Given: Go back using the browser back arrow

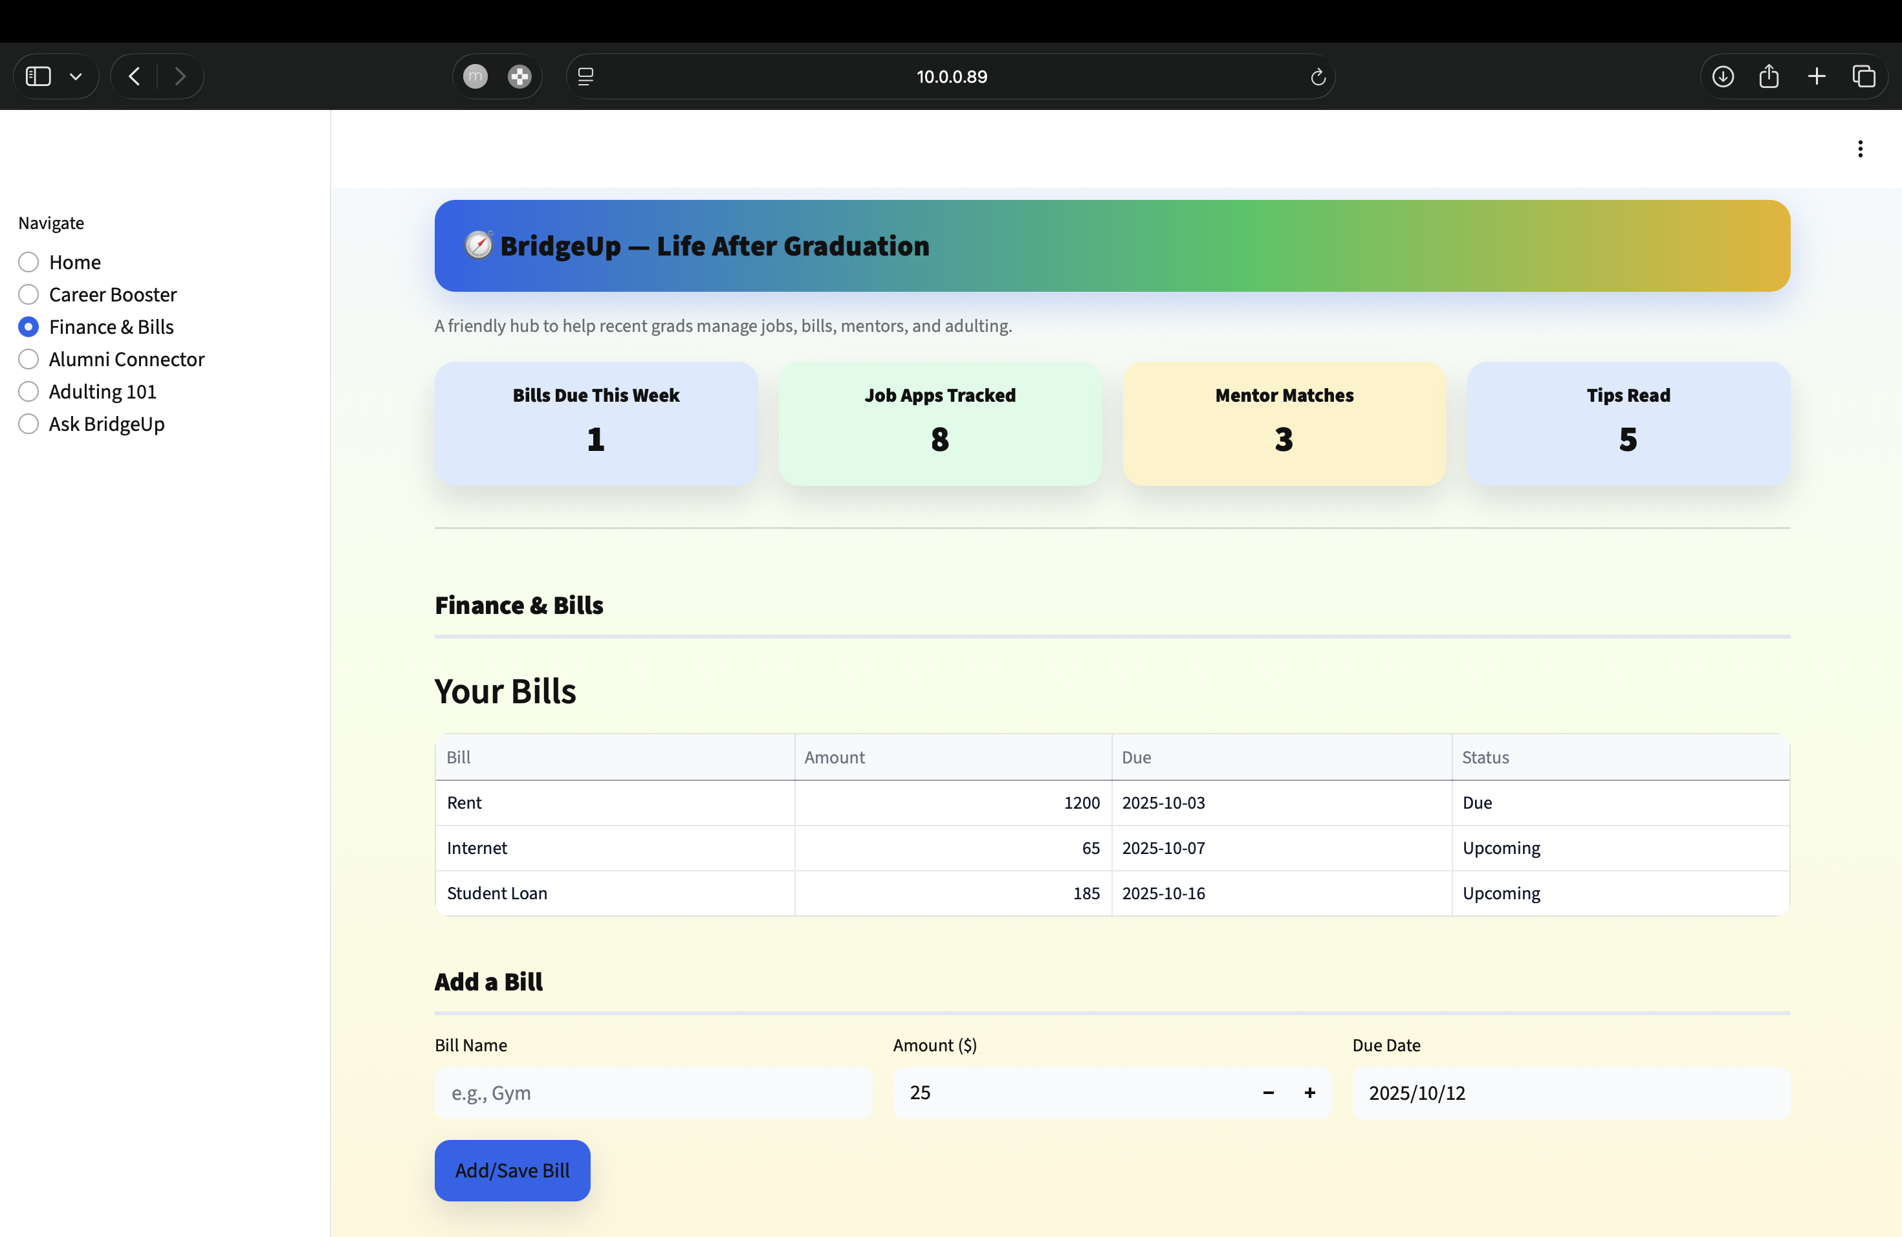Looking at the screenshot, I should pos(135,77).
